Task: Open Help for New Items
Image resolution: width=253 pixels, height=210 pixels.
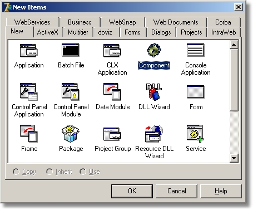Action: pyautogui.click(x=221, y=191)
